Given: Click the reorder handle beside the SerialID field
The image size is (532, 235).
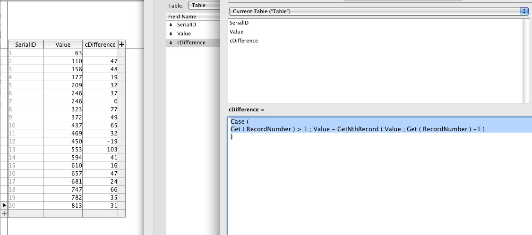Looking at the screenshot, I should (x=171, y=25).
